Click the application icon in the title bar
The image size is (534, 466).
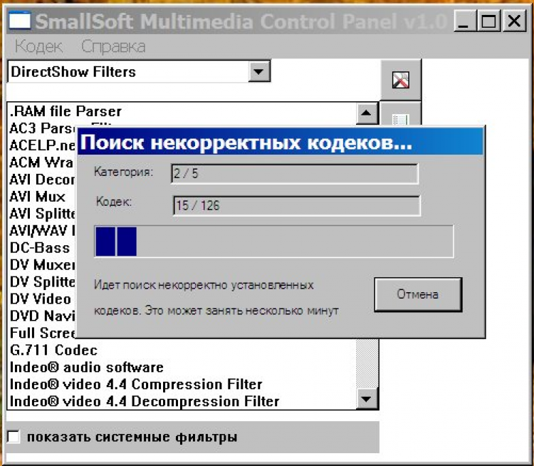pyautogui.click(x=19, y=21)
